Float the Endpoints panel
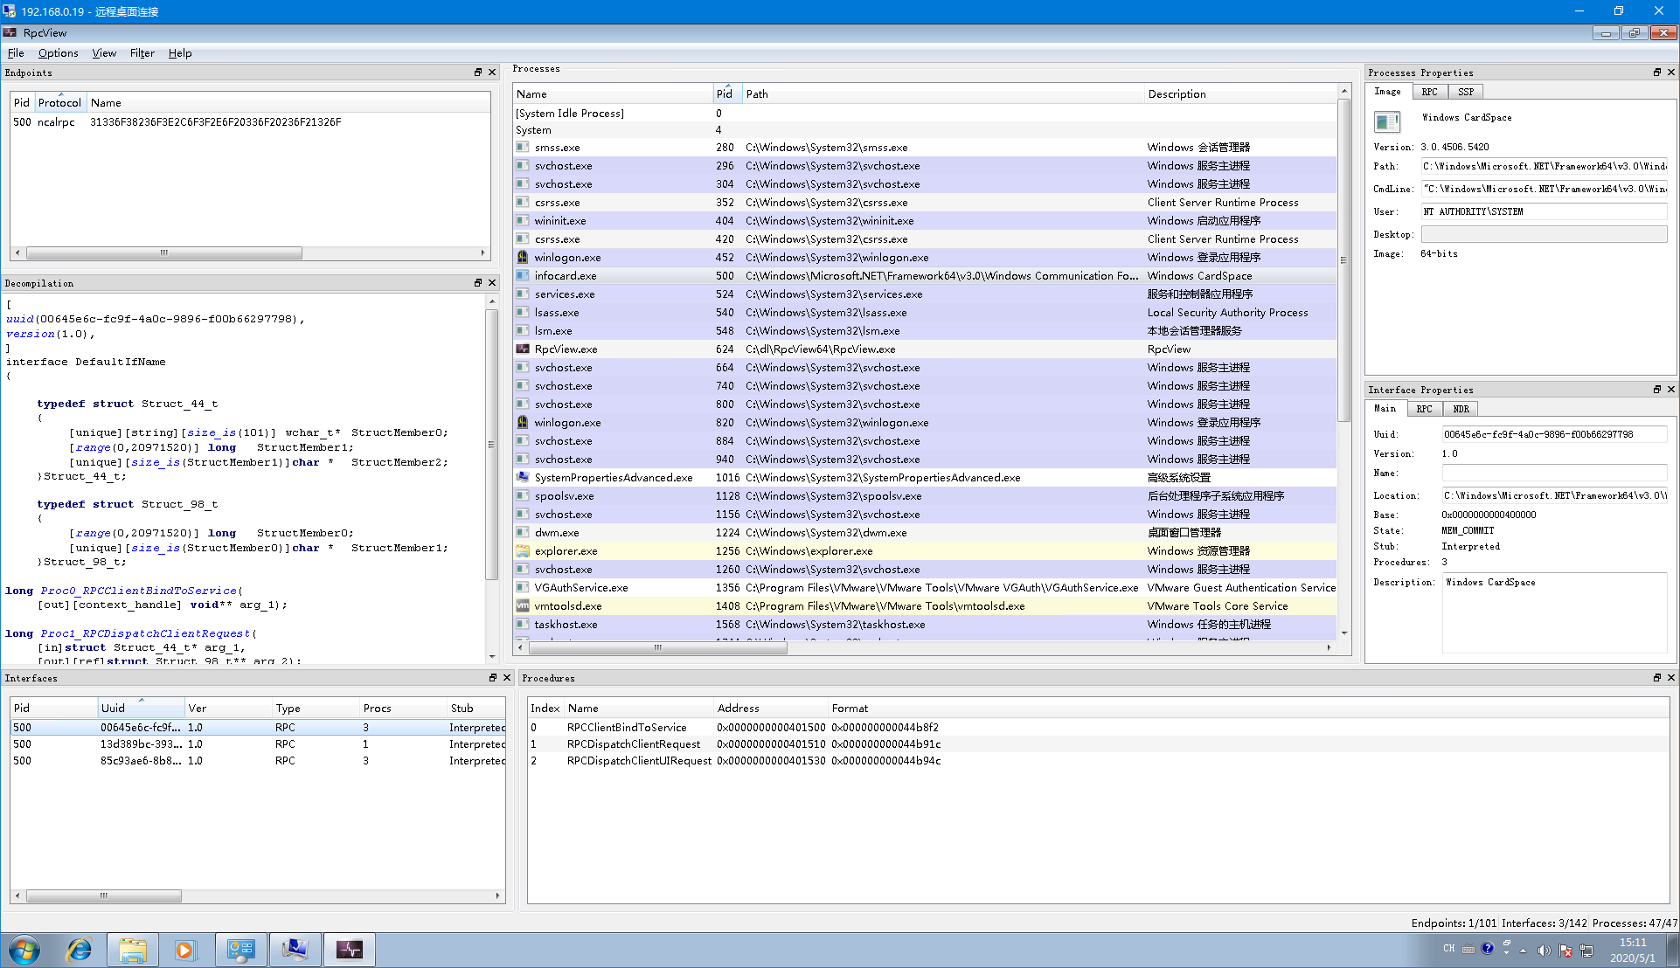 478,73
